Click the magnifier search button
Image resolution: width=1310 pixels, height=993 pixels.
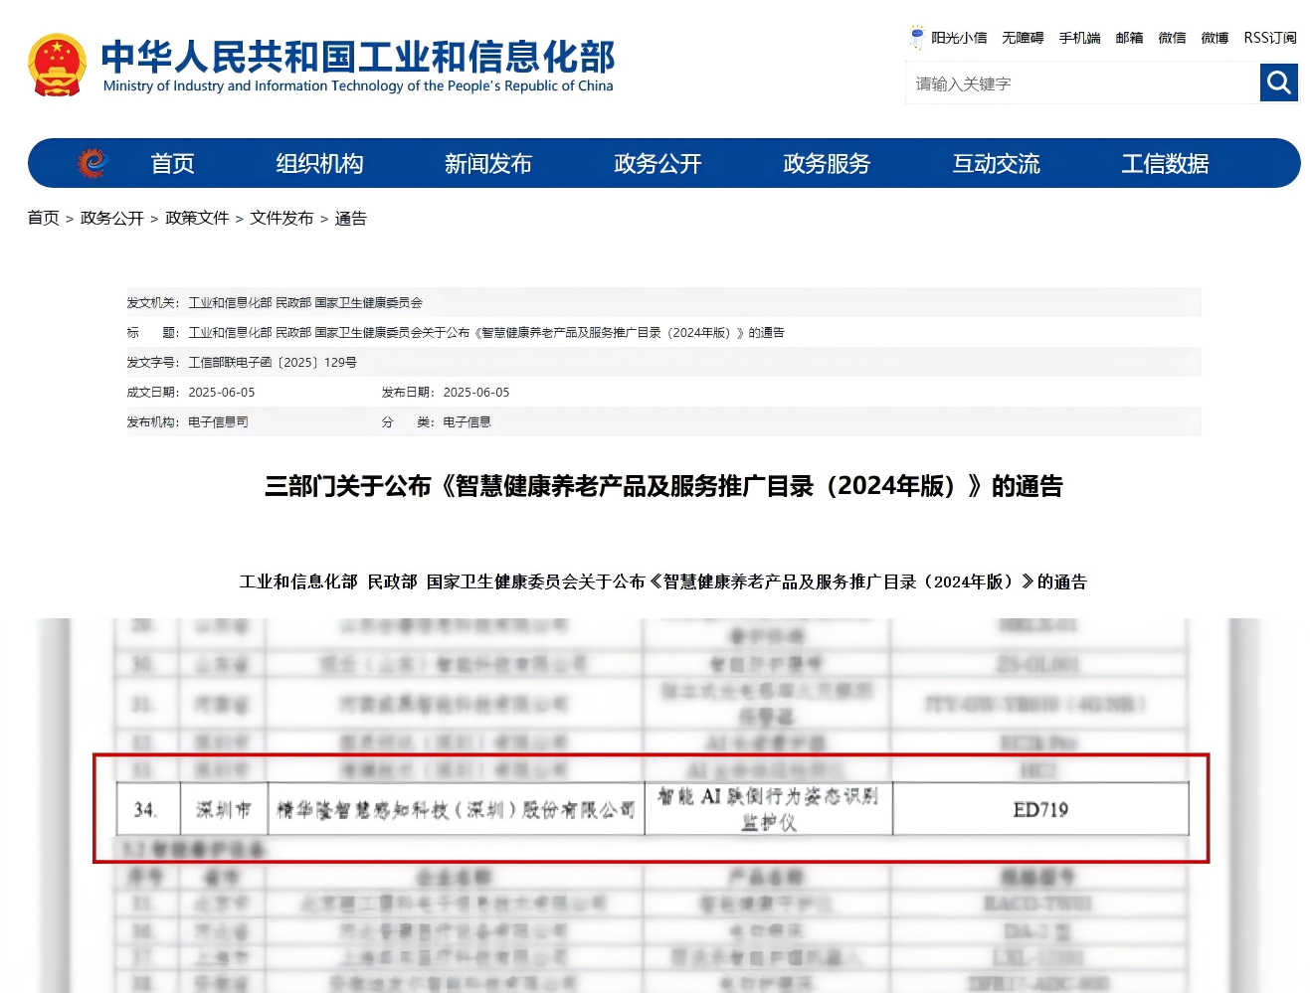point(1278,83)
